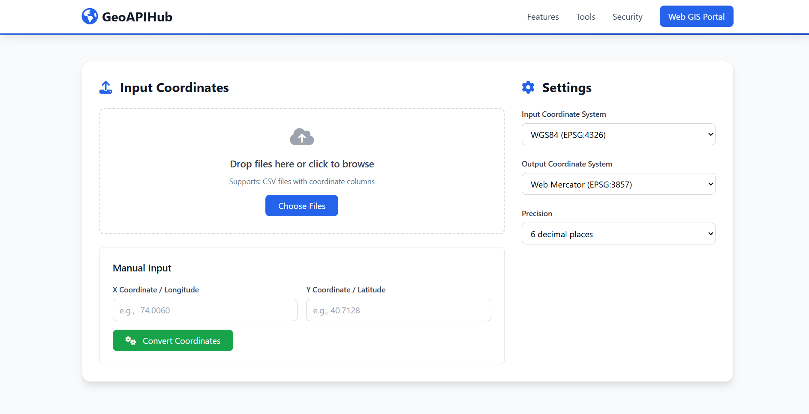Open the Features menu
809x414 pixels.
coord(542,17)
